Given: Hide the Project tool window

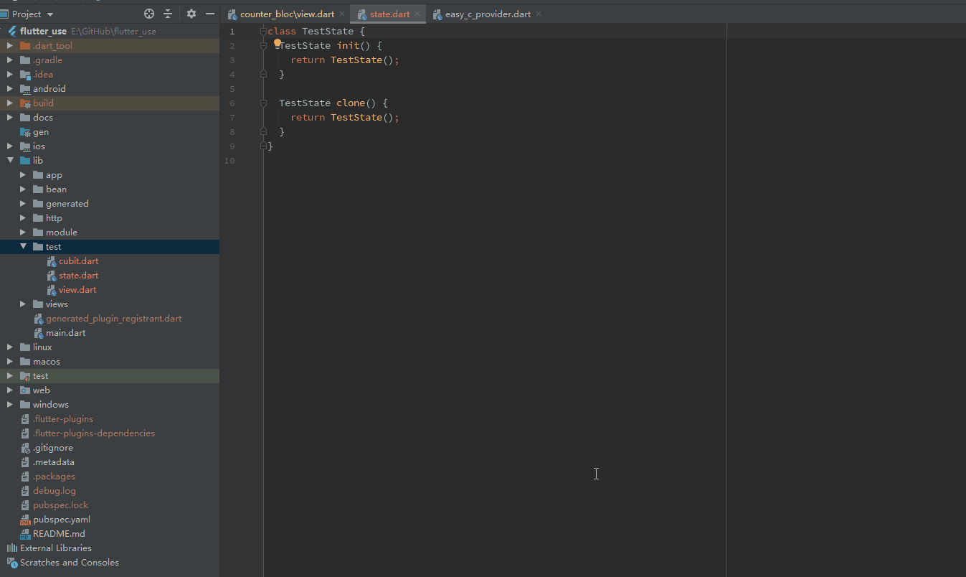Looking at the screenshot, I should (210, 14).
